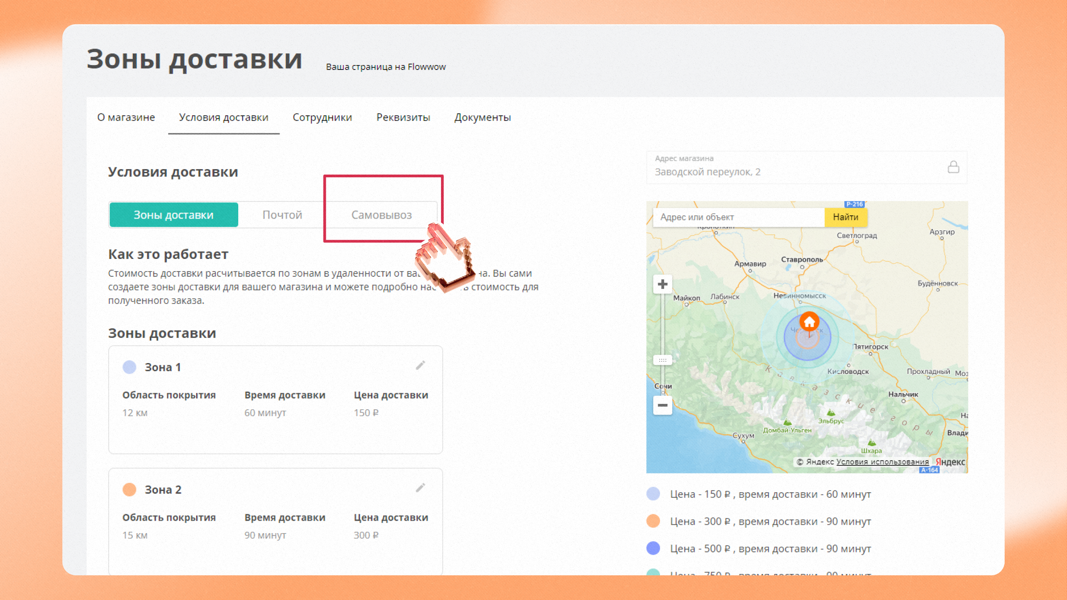1067x600 pixels.
Task: Open the О магазине tab
Action: 126,118
